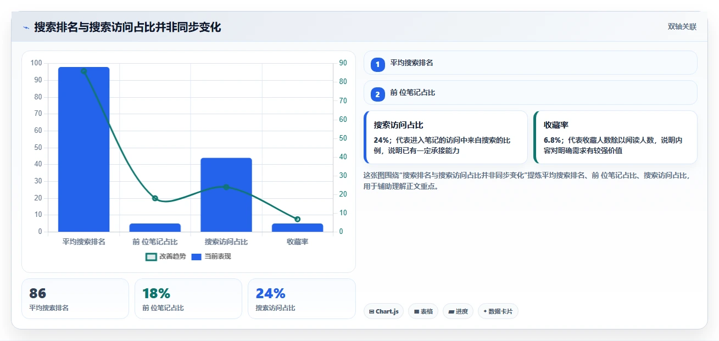Click the lightning icon beside the title
This screenshot has height=341, width=719.
pos(26,27)
